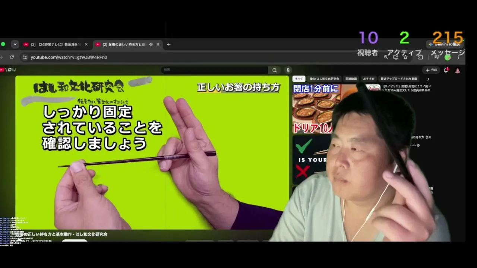The image size is (477, 268).
Task: Open a new browser tab
Action: click(169, 44)
